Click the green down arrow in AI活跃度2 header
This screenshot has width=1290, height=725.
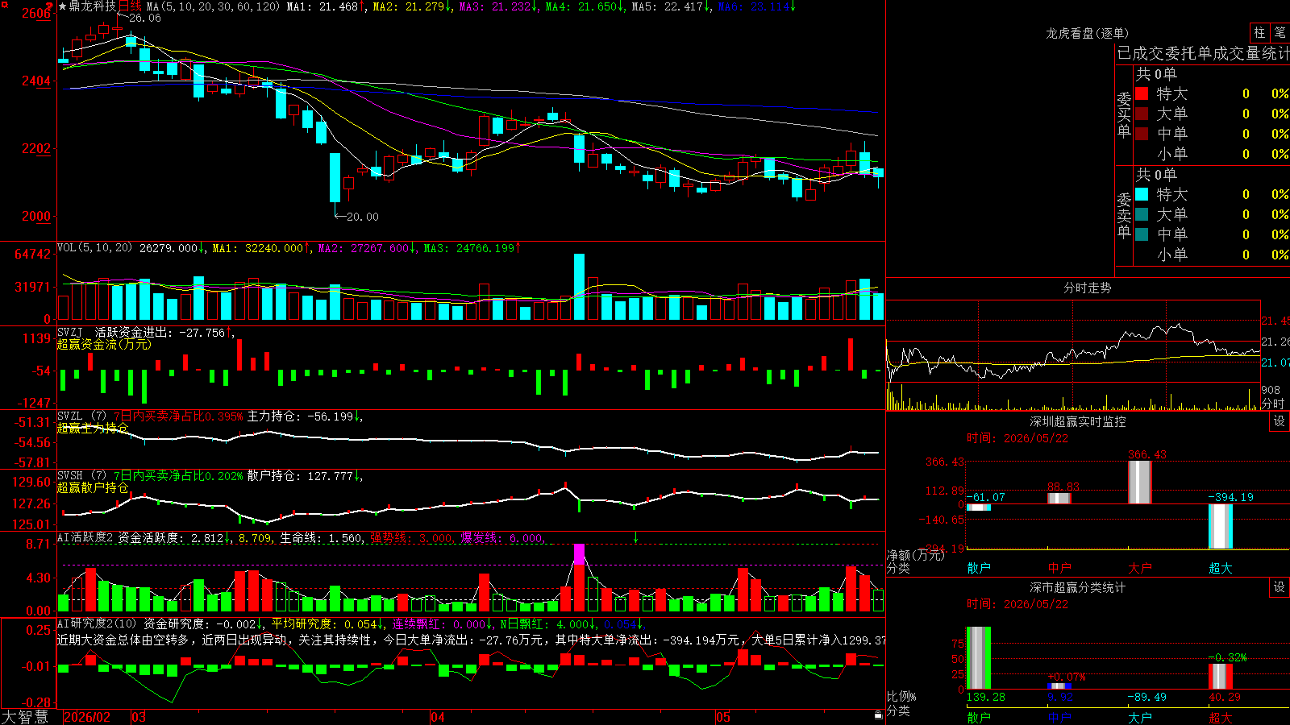click(635, 537)
